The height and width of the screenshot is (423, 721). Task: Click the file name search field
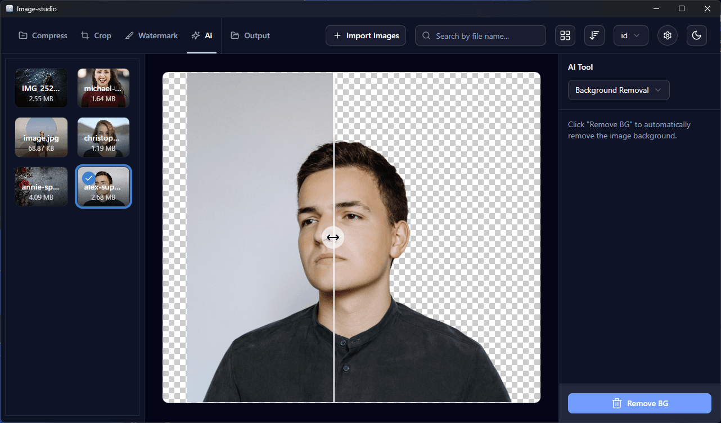[x=480, y=35]
